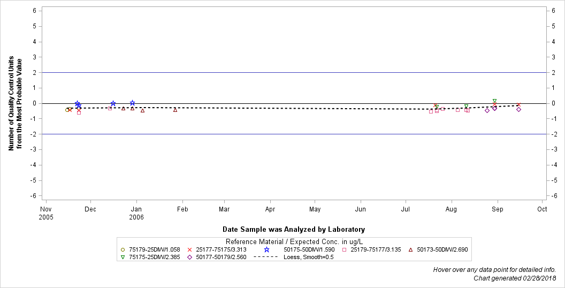
Task: Click the Jan 2006 x-axis label
Action: 136,213
